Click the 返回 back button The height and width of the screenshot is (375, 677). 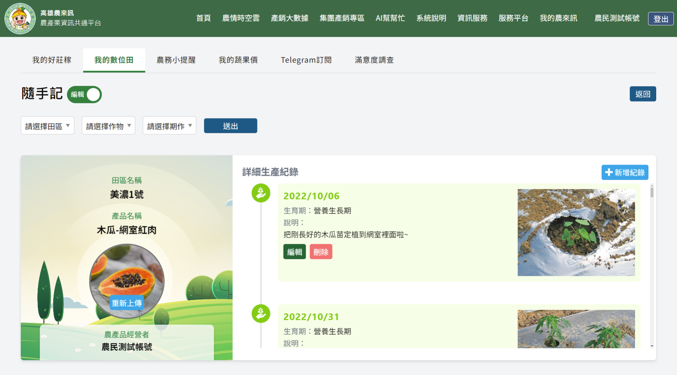tap(642, 94)
